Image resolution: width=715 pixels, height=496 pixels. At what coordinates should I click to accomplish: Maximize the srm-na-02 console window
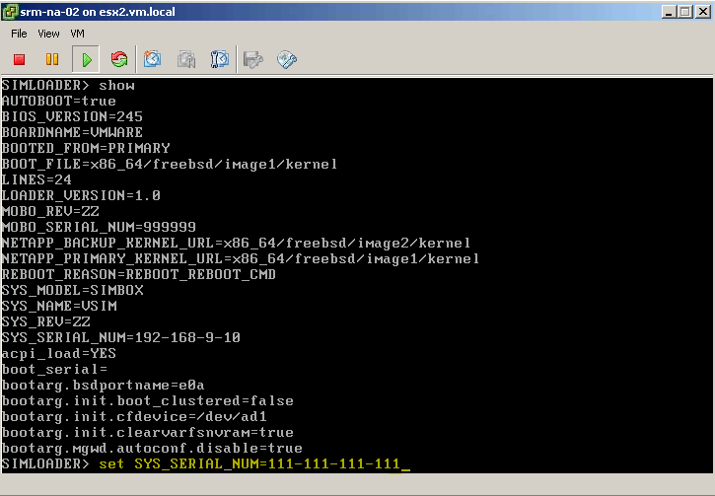tap(684, 12)
